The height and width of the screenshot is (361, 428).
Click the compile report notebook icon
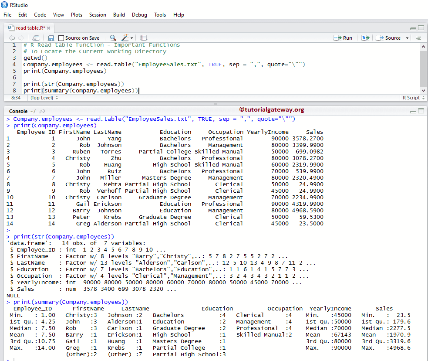[x=144, y=38]
